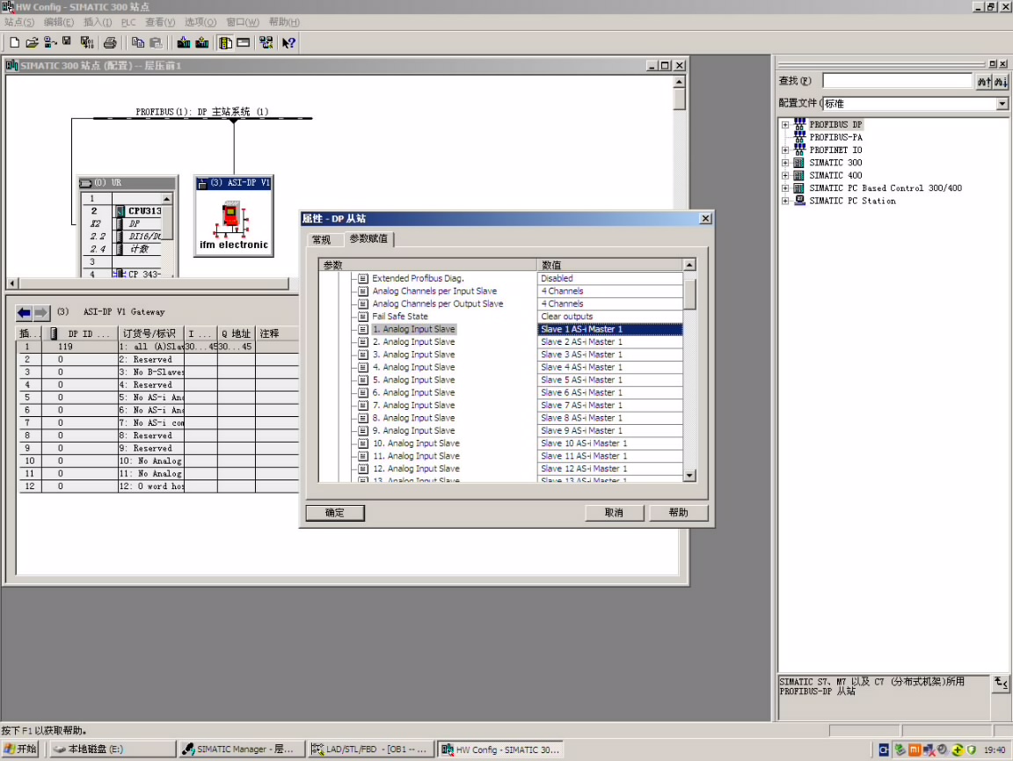Click the station view horizontal scroll-left arrow

coord(12,283)
